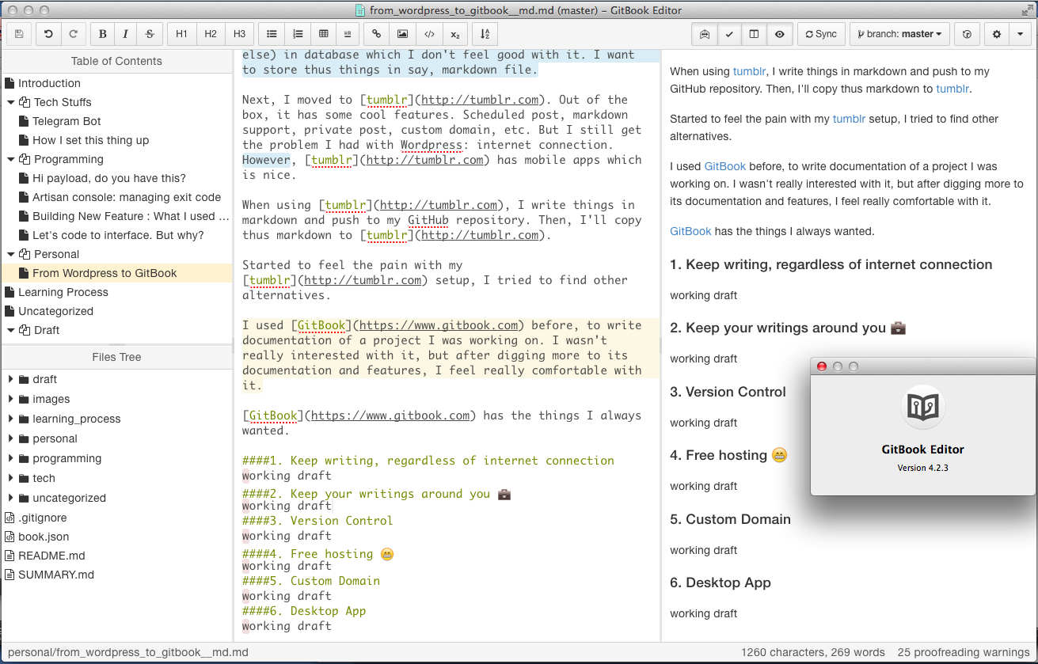Click the Introduction page icon
1038x664 pixels.
click(x=10, y=83)
